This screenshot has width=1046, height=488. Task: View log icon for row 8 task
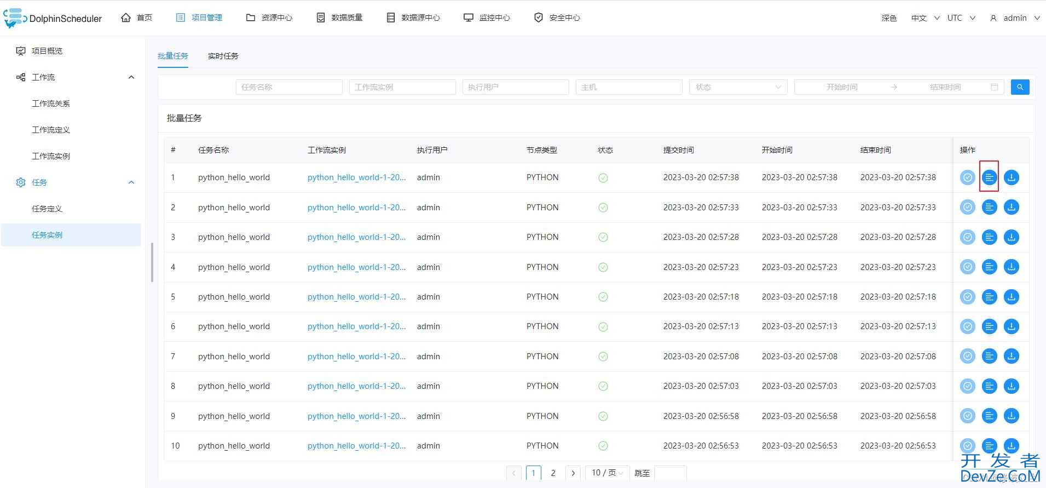tap(990, 386)
